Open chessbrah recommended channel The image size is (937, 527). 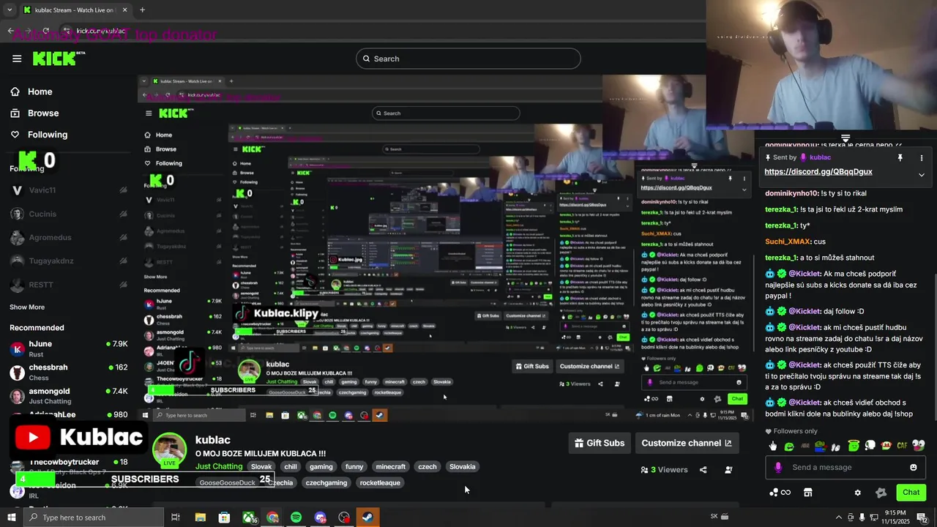click(x=69, y=373)
